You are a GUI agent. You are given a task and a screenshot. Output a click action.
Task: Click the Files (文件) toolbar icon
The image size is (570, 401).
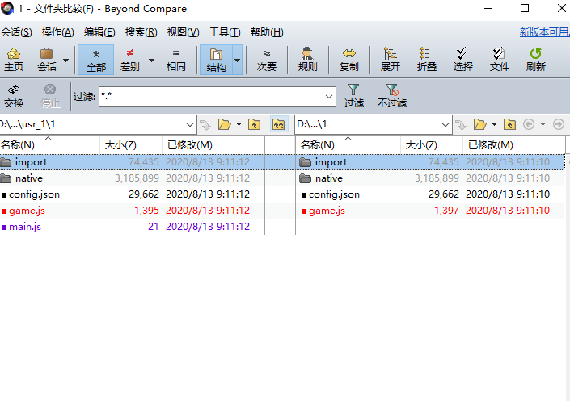[x=499, y=60]
